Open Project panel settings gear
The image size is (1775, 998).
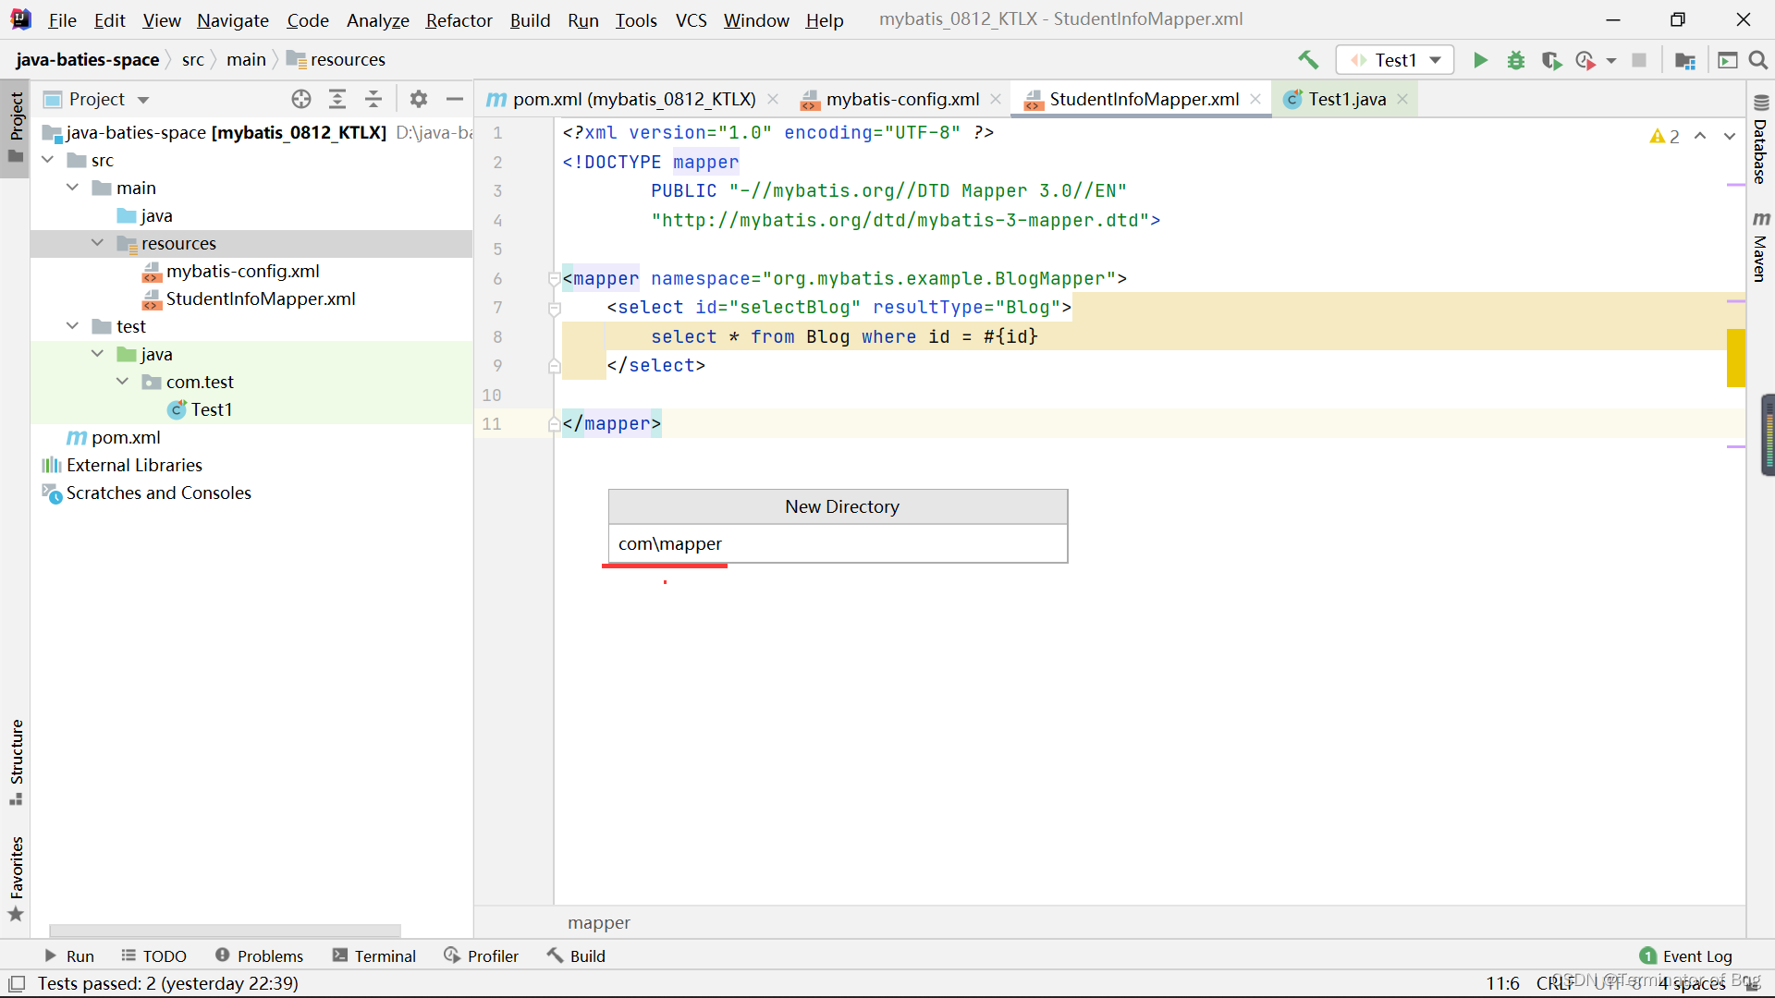(419, 99)
